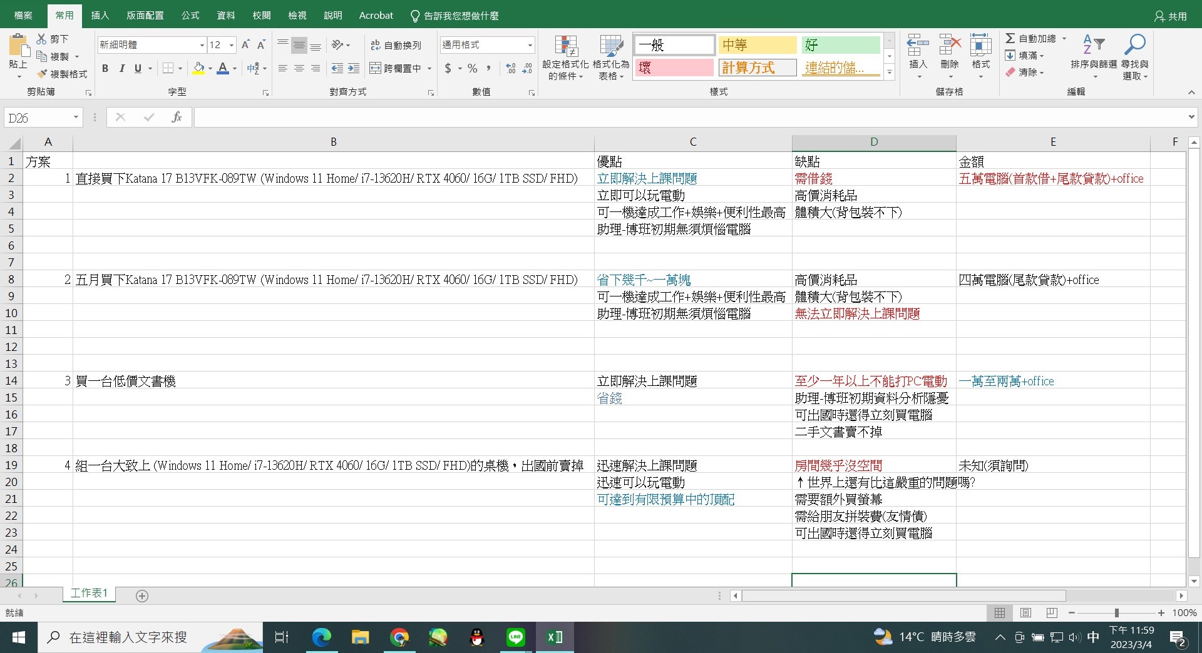
Task: Click the 清除 (Clear) button
Action: (x=1025, y=72)
